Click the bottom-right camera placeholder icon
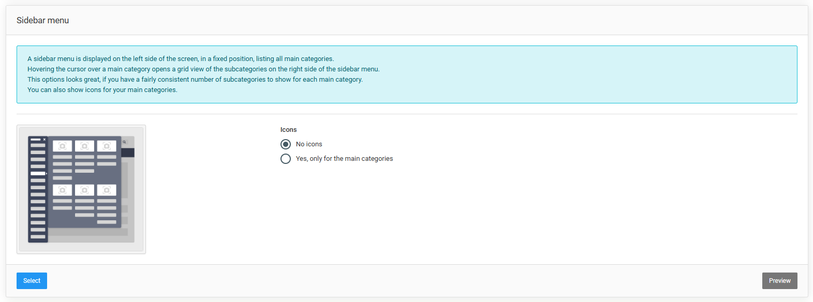This screenshot has width=813, height=302. pyautogui.click(x=107, y=190)
